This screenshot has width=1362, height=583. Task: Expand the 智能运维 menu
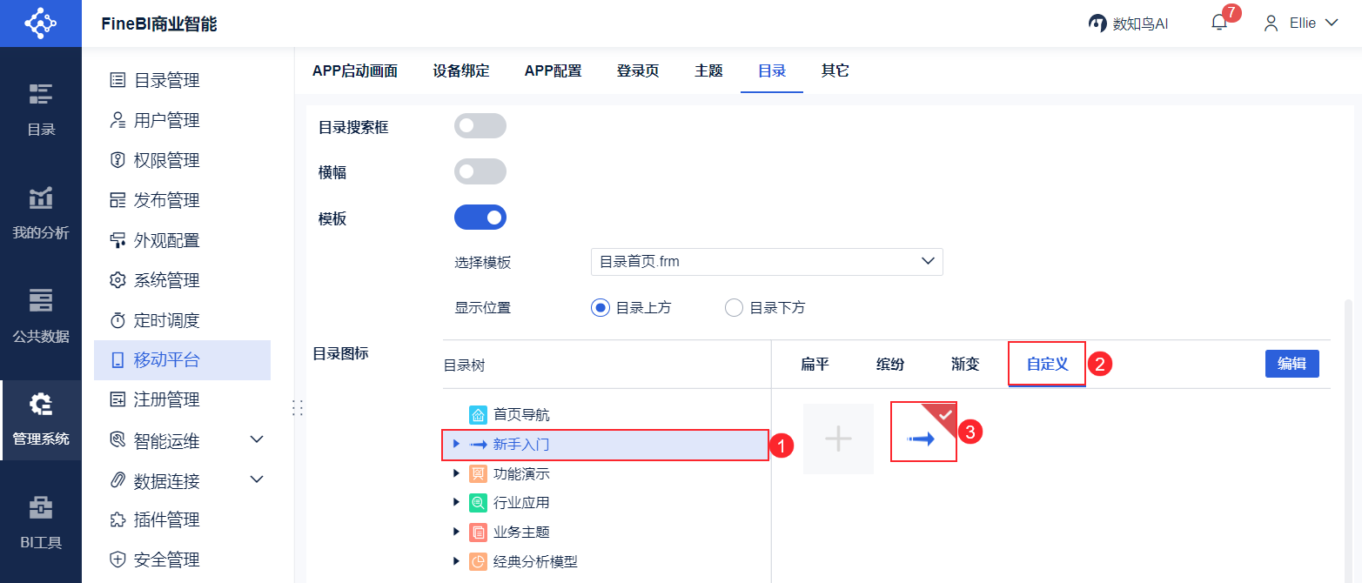[x=257, y=440]
